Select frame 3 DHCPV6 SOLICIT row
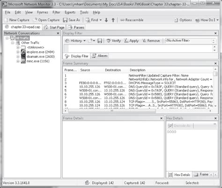The width and height of the screenshot is (222, 188). pyautogui.click(x=138, y=83)
